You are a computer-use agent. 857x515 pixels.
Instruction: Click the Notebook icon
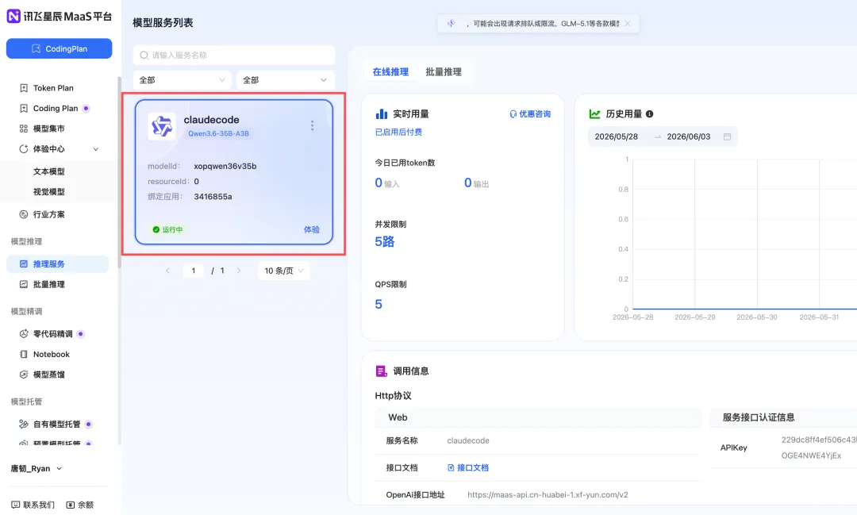[24, 354]
